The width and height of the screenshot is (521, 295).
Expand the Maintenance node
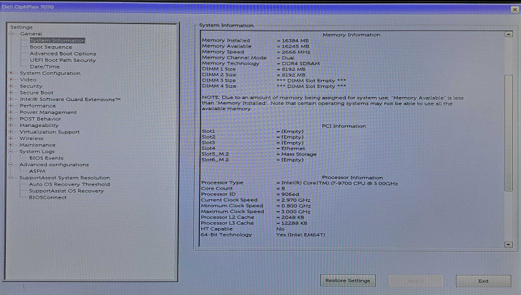click(11, 145)
